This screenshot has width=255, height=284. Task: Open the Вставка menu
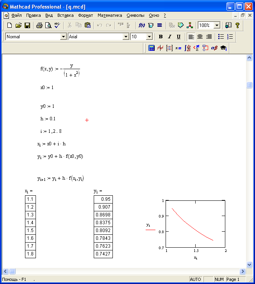65,15
